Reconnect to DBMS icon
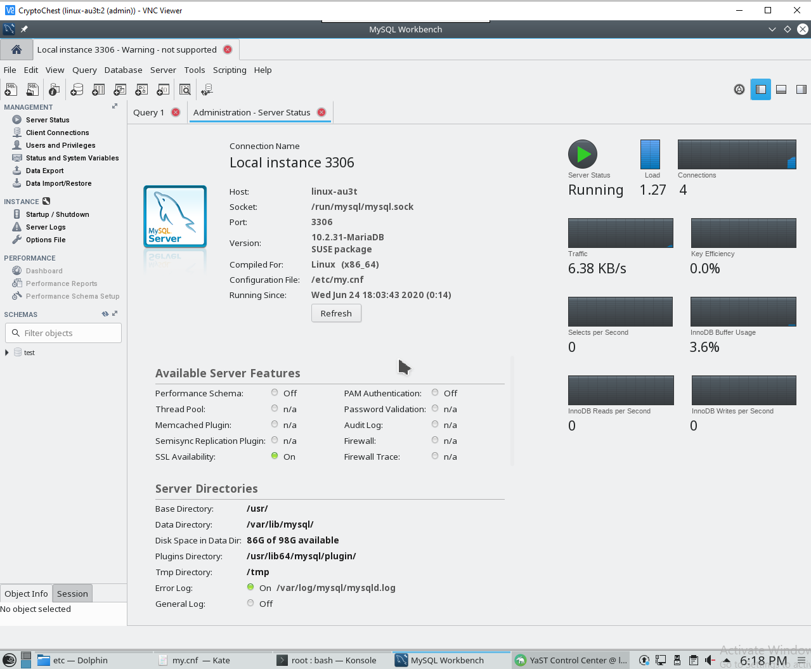Image resolution: width=811 pixels, height=669 pixels. (x=207, y=89)
